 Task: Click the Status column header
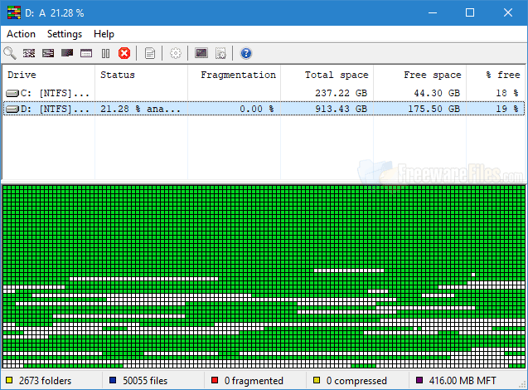(x=141, y=75)
